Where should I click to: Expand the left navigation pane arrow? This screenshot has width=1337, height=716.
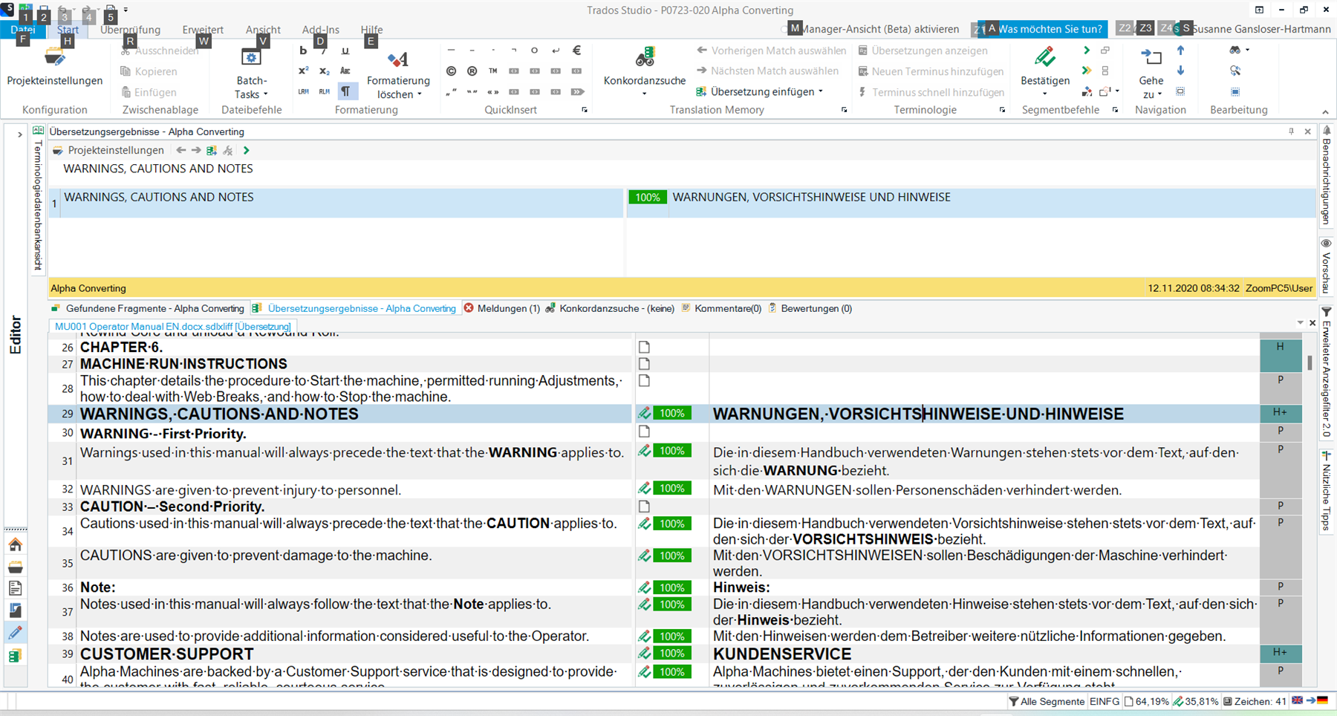(x=20, y=134)
